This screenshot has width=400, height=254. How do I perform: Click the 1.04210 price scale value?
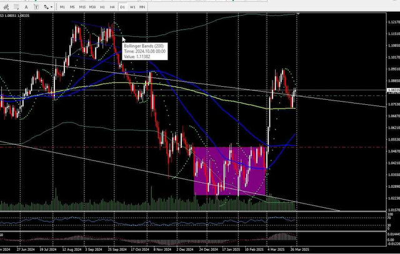coord(394,163)
